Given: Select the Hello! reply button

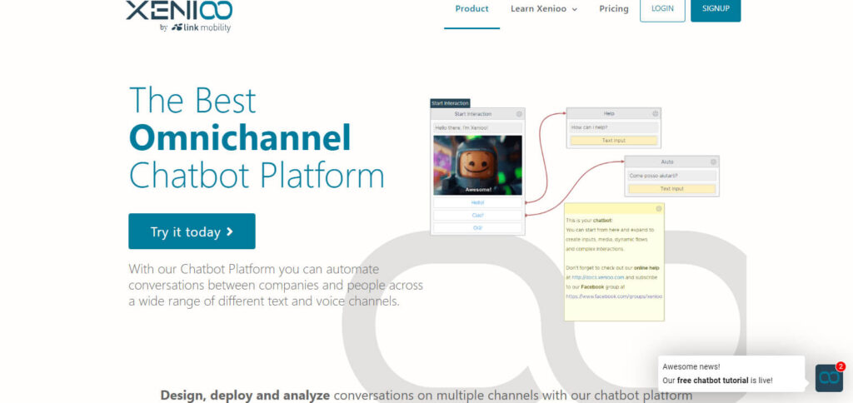Looking at the screenshot, I should click(477, 202).
